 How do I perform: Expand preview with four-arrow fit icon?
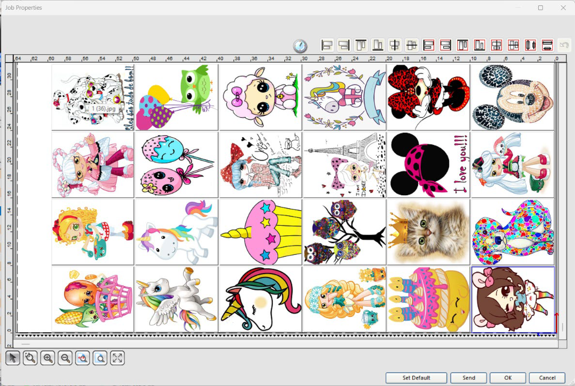coord(117,358)
